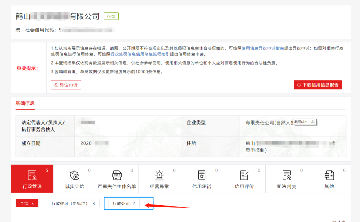Click the 法定代表人/负责人 header cell
The width and height of the screenshot is (360, 222).
(45, 126)
